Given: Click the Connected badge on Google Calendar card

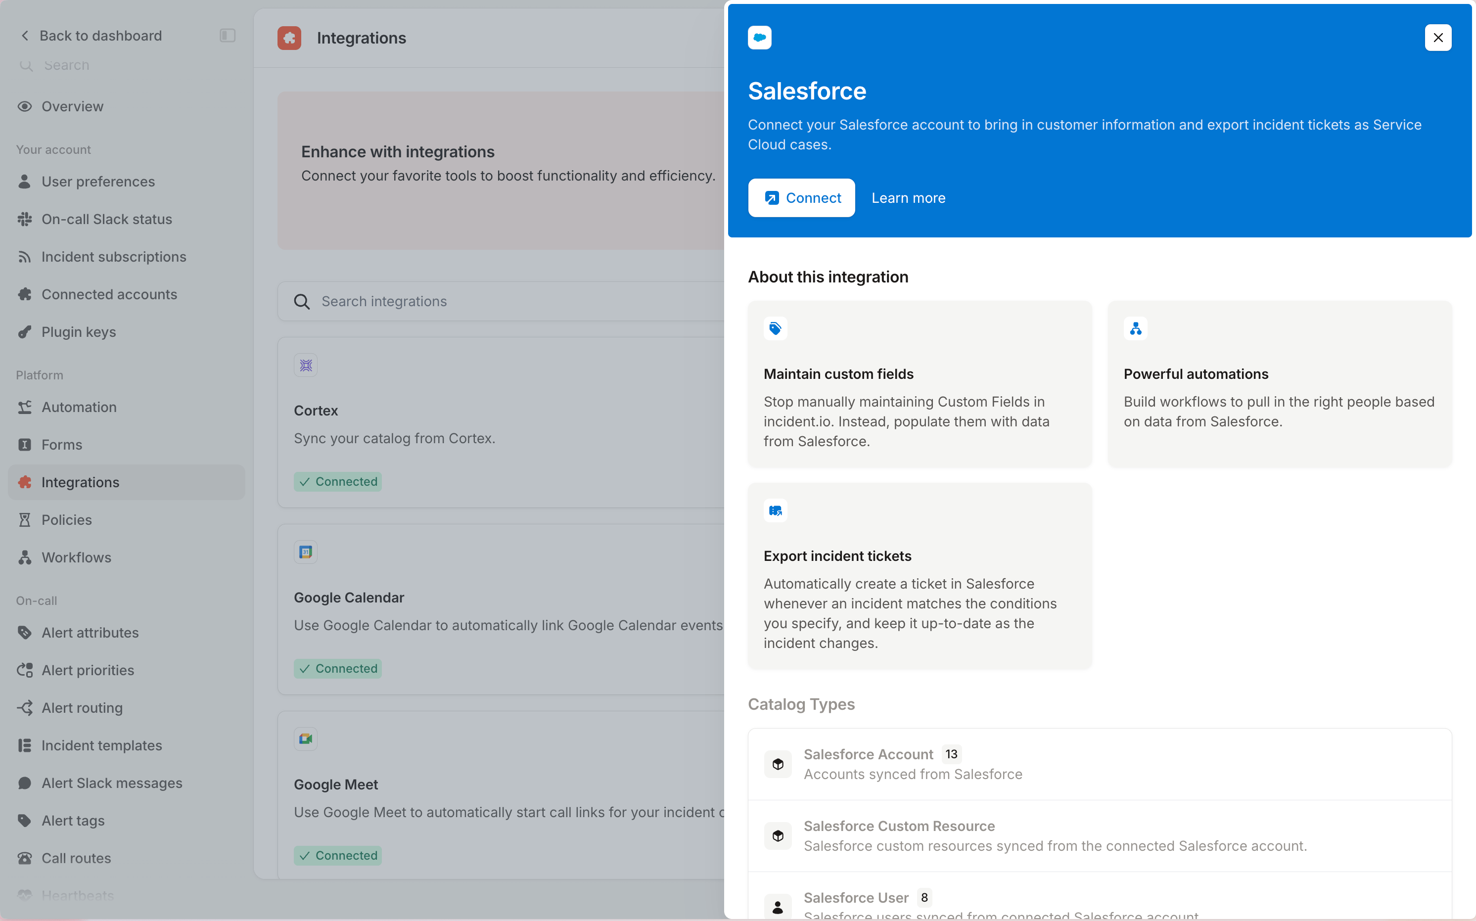Looking at the screenshot, I should [x=338, y=669].
